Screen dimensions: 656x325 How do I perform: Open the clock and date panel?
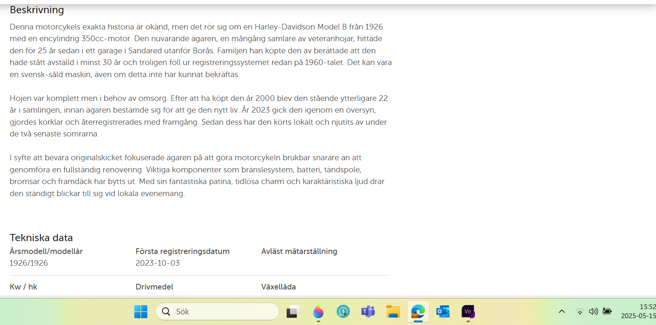coord(639,311)
